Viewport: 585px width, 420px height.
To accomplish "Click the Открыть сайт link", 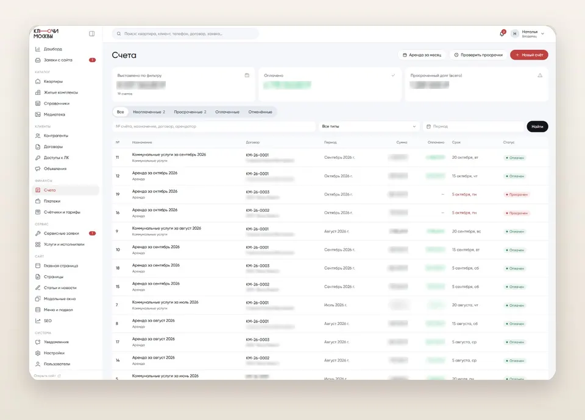I will [x=48, y=376].
